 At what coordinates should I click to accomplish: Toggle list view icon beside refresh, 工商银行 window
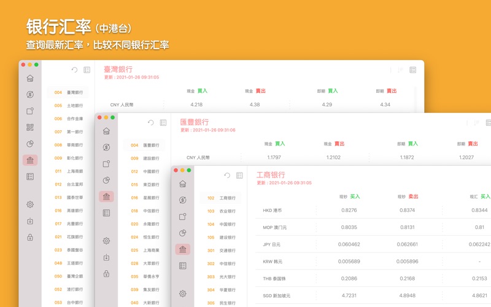pyautogui.click(x=239, y=176)
